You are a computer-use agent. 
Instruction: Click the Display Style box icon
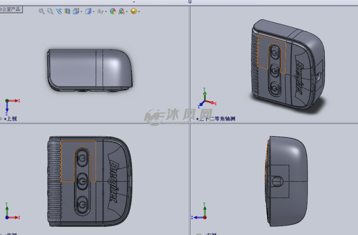click(88, 11)
